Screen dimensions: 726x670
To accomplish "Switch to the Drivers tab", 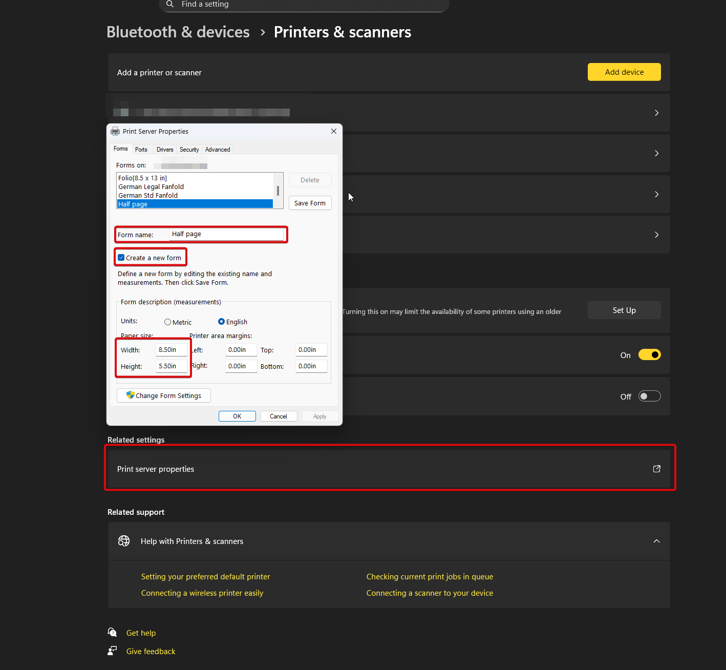I will tap(165, 150).
